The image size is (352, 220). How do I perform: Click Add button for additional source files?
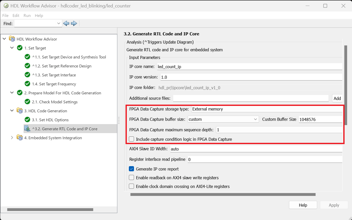click(x=337, y=98)
